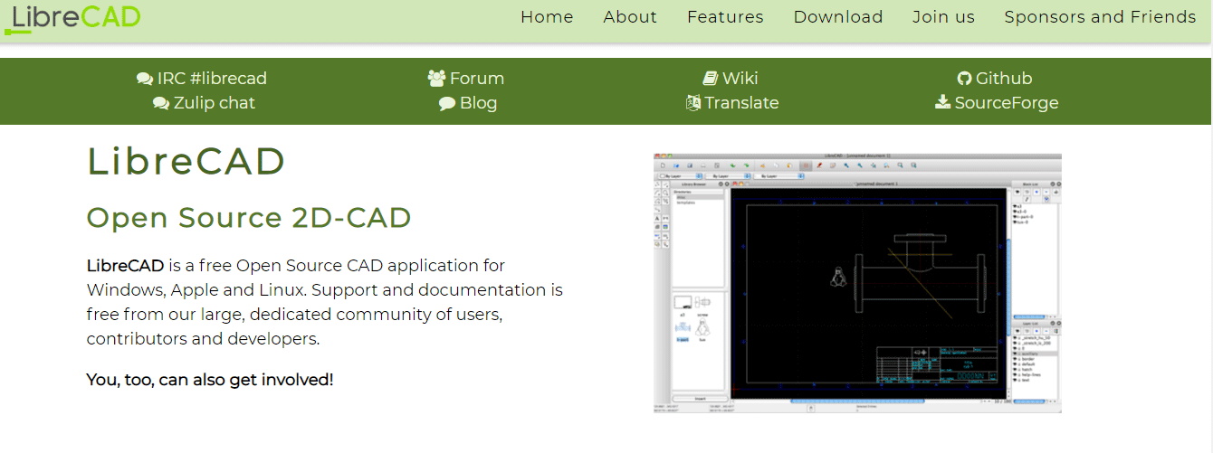Go to the Home page

(x=547, y=17)
